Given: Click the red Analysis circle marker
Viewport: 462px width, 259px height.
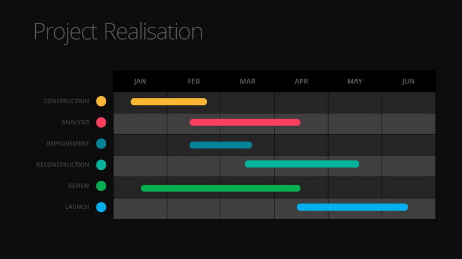Looking at the screenshot, I should click(101, 123).
